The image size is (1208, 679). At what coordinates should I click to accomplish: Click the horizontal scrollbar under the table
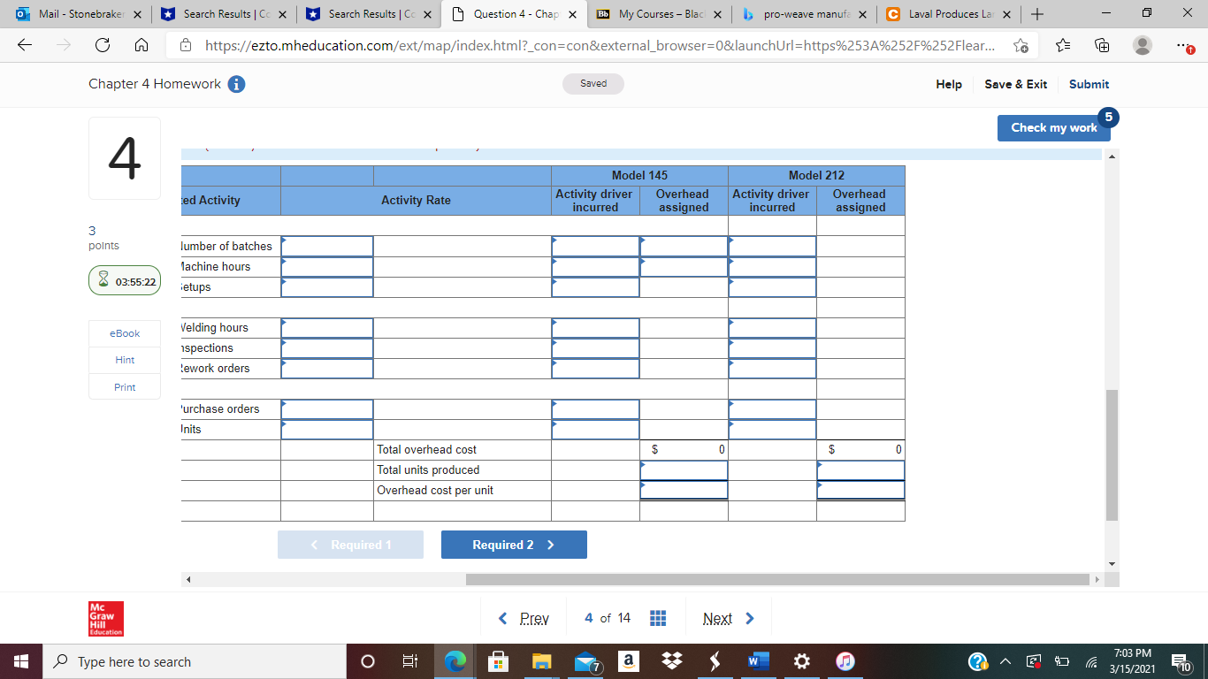click(x=777, y=580)
